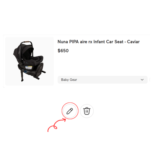View the infant car seat photo
The height and width of the screenshot is (153, 153).
(x=29, y=61)
